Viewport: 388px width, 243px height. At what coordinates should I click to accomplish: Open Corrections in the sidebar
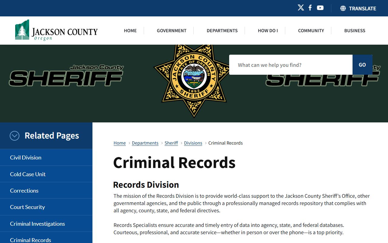click(46, 190)
